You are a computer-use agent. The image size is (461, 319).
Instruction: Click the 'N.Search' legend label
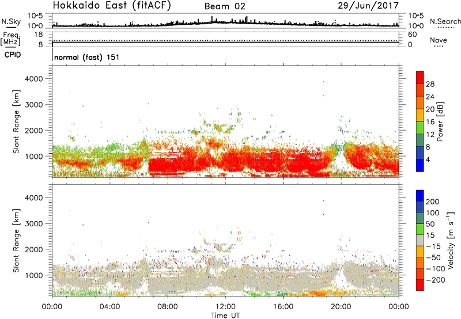point(445,21)
